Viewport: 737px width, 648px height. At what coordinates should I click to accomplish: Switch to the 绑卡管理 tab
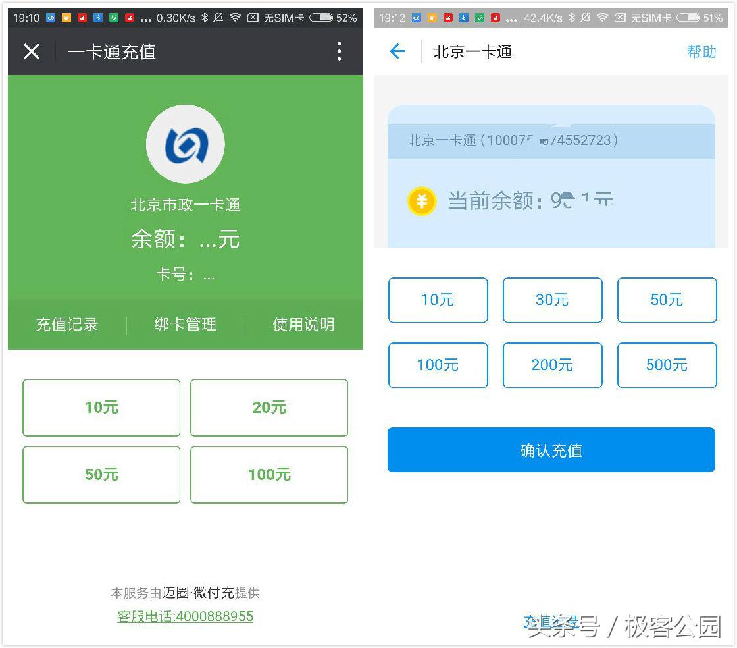click(184, 324)
